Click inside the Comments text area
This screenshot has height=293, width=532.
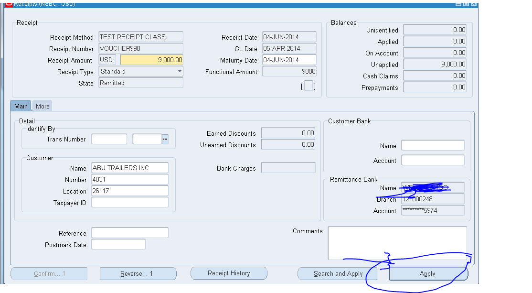397,243
